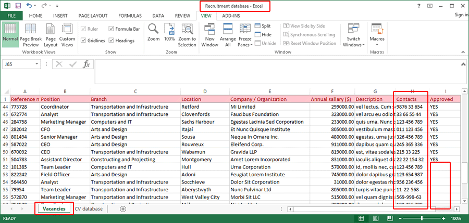
Task: Click vertical scrollbar up arrow
Action: pyautogui.click(x=464, y=91)
